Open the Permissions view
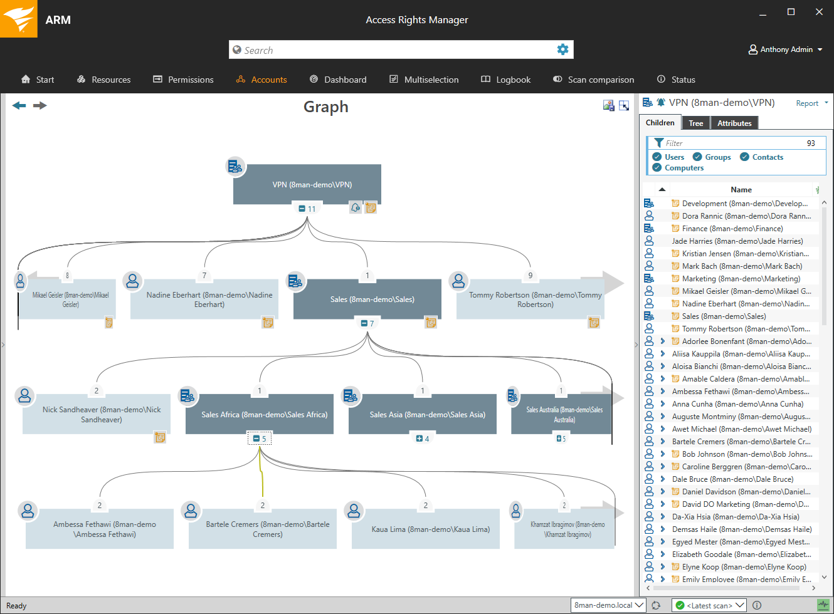Viewport: 834px width, 614px height. (183, 80)
